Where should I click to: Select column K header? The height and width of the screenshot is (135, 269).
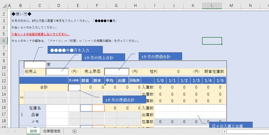pyautogui.click(x=193, y=6)
